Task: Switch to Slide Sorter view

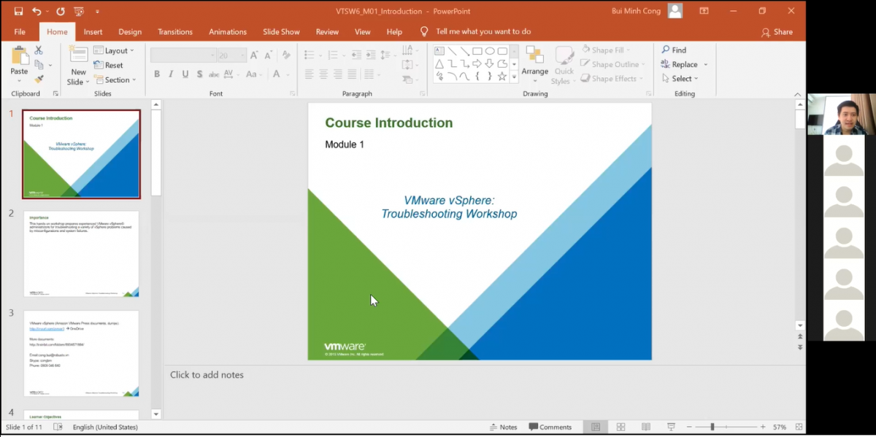Action: point(620,427)
